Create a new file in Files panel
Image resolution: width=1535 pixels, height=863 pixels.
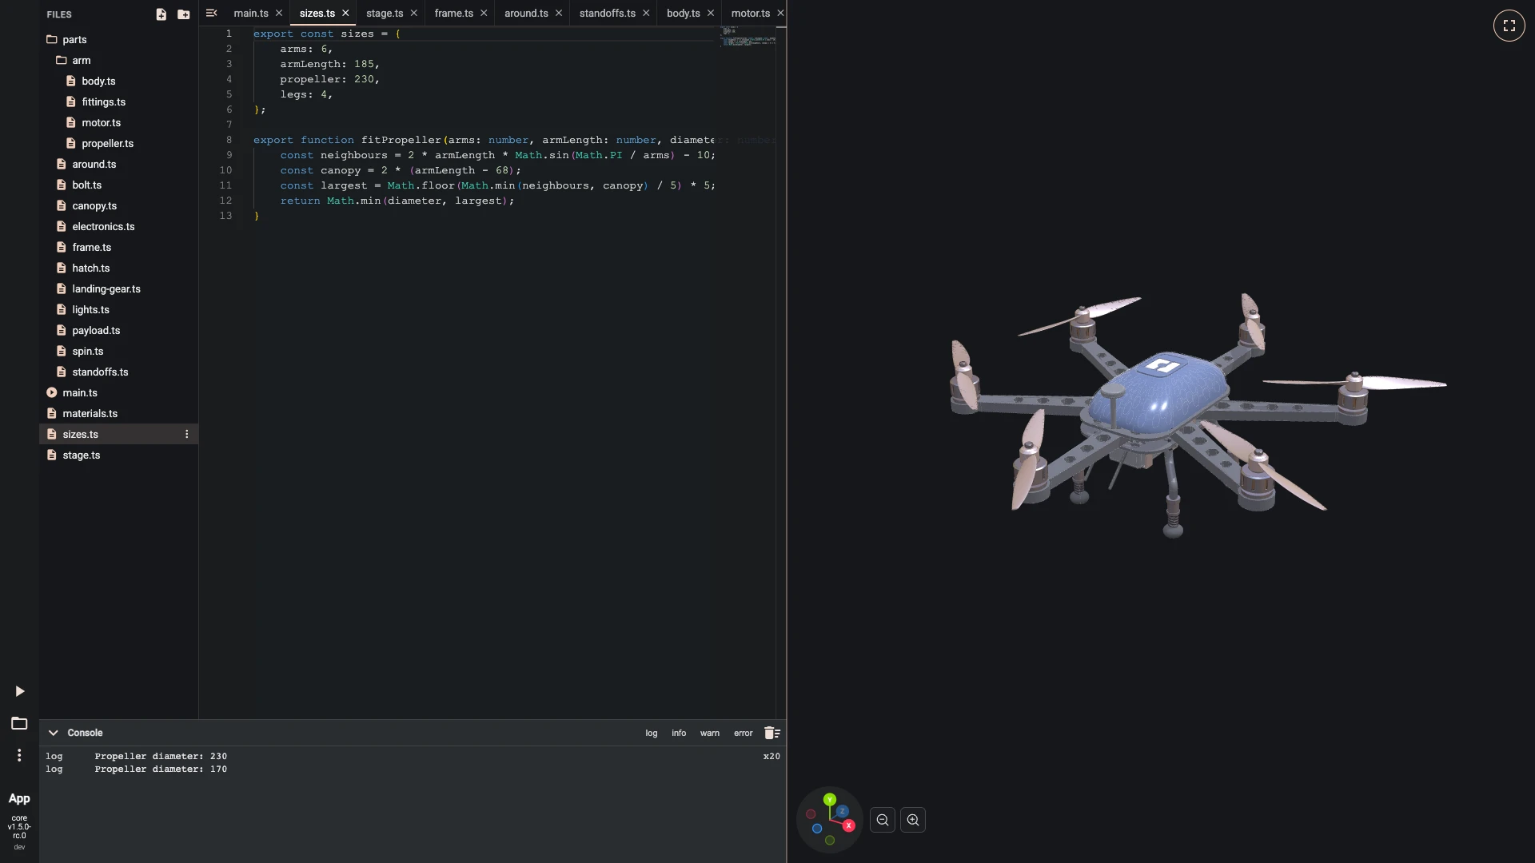click(161, 14)
